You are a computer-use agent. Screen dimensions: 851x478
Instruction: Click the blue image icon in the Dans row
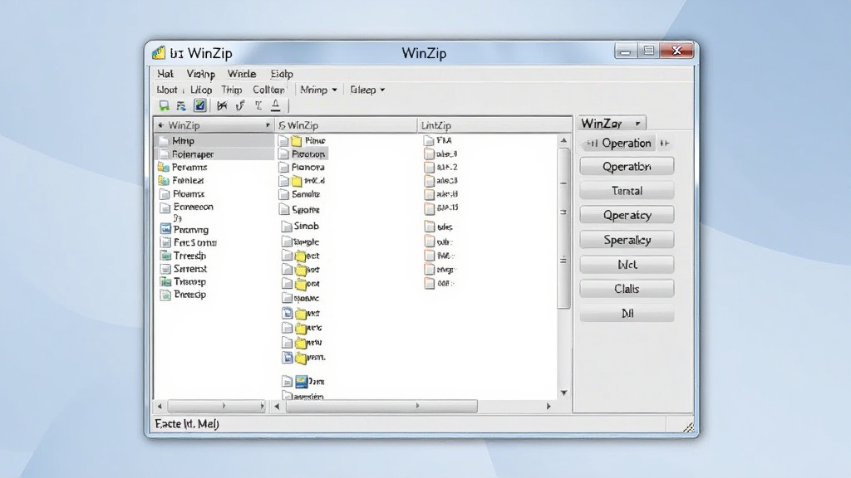pyautogui.click(x=301, y=382)
